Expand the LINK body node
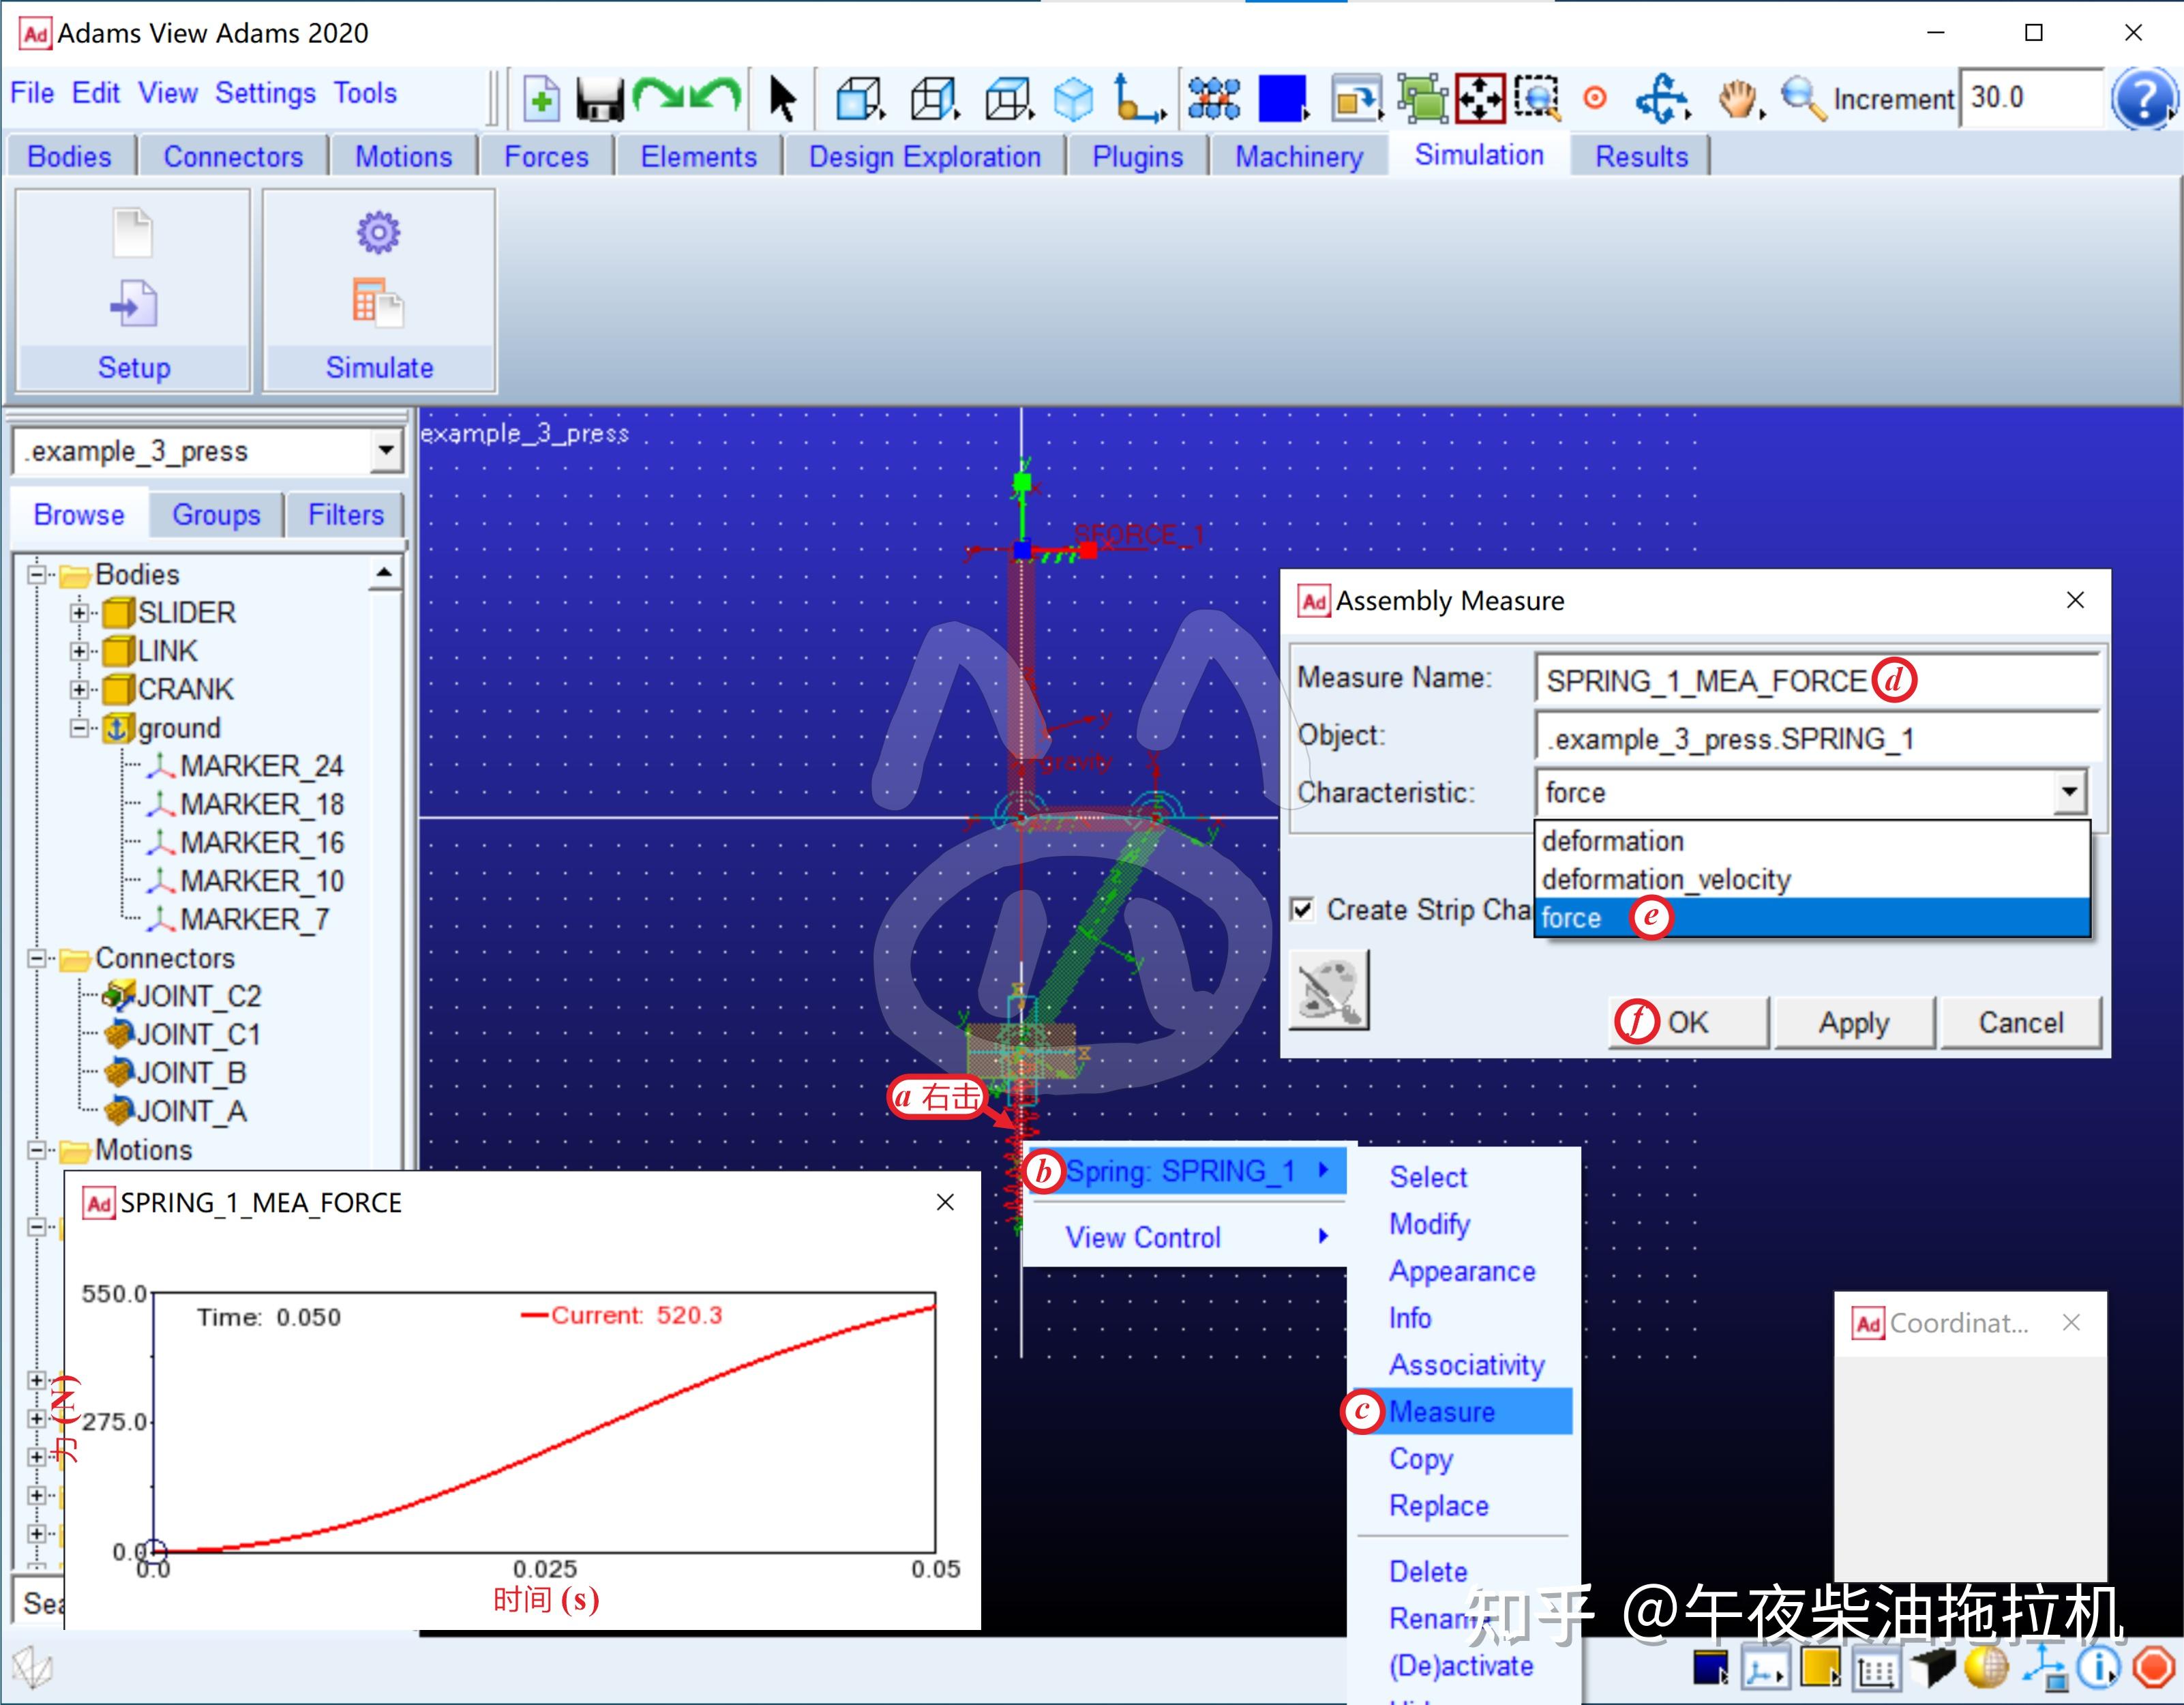The image size is (2184, 1705). click(79, 651)
